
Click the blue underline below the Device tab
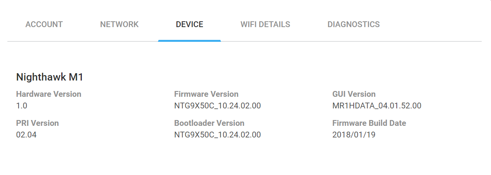pos(189,40)
